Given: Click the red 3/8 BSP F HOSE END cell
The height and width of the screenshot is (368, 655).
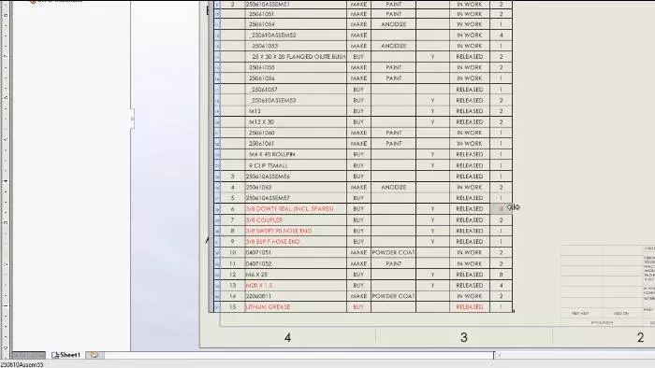Looking at the screenshot, I should click(296, 241).
